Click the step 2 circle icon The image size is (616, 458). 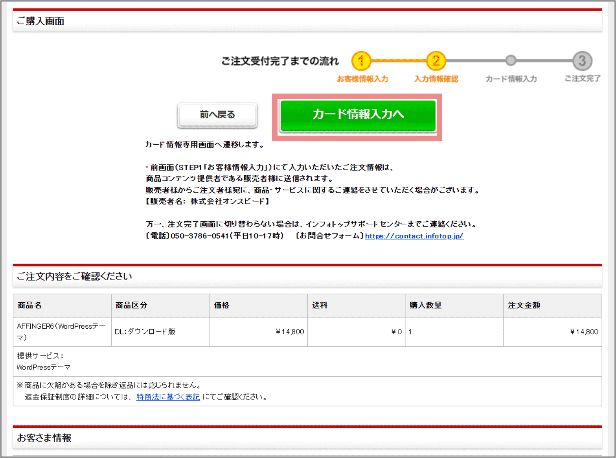click(436, 61)
